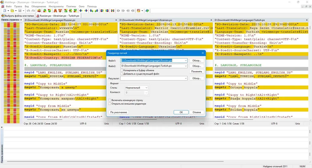This screenshot has width=312, height=168.
Task: Open the dropdown arrow beside Options icon
Action: coord(142,11)
